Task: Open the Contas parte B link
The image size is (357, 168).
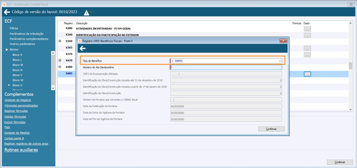Action: [14, 138]
